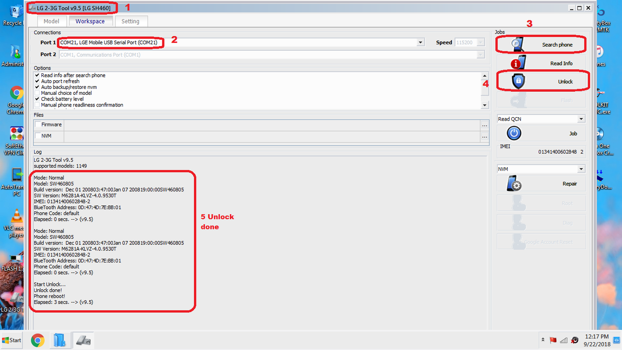Check the Firmware file checkbox
The image size is (622, 350).
38,124
